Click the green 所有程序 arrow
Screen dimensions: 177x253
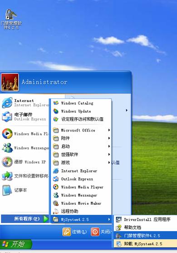pyautogui.click(x=46, y=219)
